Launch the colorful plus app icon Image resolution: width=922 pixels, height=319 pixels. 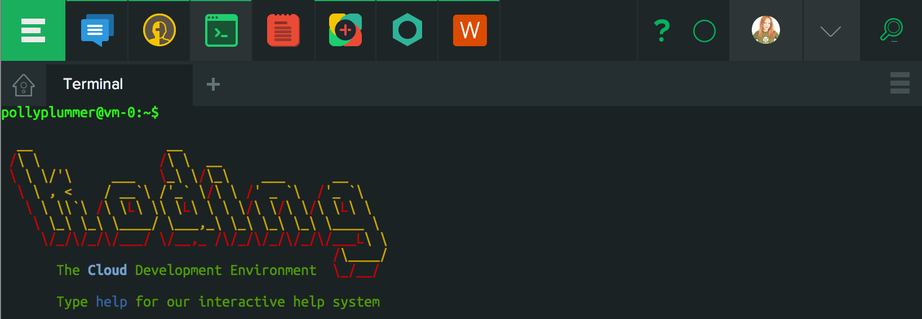coord(345,30)
